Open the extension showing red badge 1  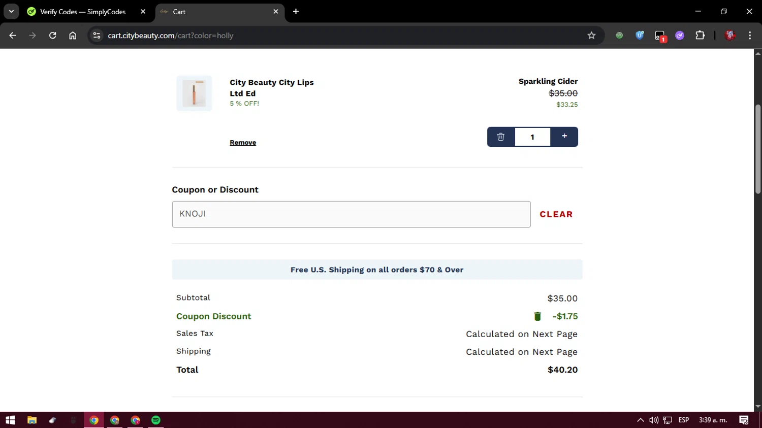(x=660, y=36)
